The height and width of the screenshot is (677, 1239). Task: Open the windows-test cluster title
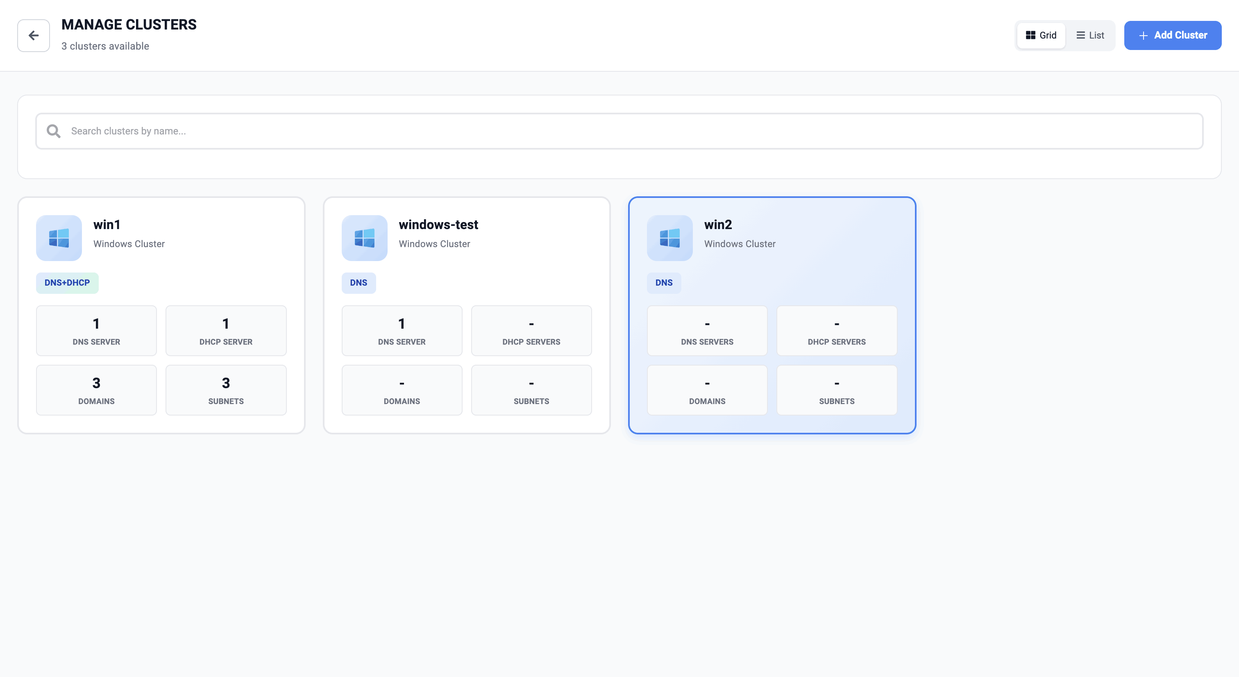tap(438, 225)
